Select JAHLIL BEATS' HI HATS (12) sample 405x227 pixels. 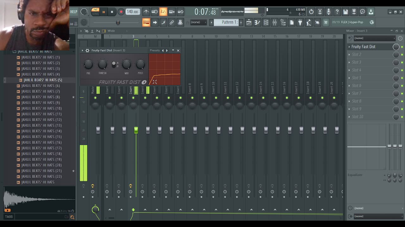point(41,120)
